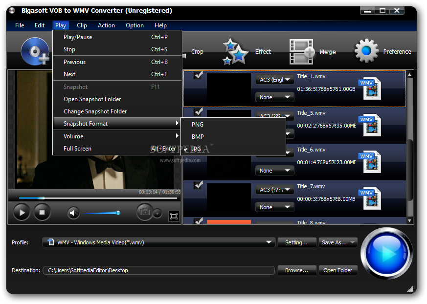Toggle the Title_8.wmv checkbox
Image resolution: width=427 pixels, height=304 pixels.
click(198, 221)
